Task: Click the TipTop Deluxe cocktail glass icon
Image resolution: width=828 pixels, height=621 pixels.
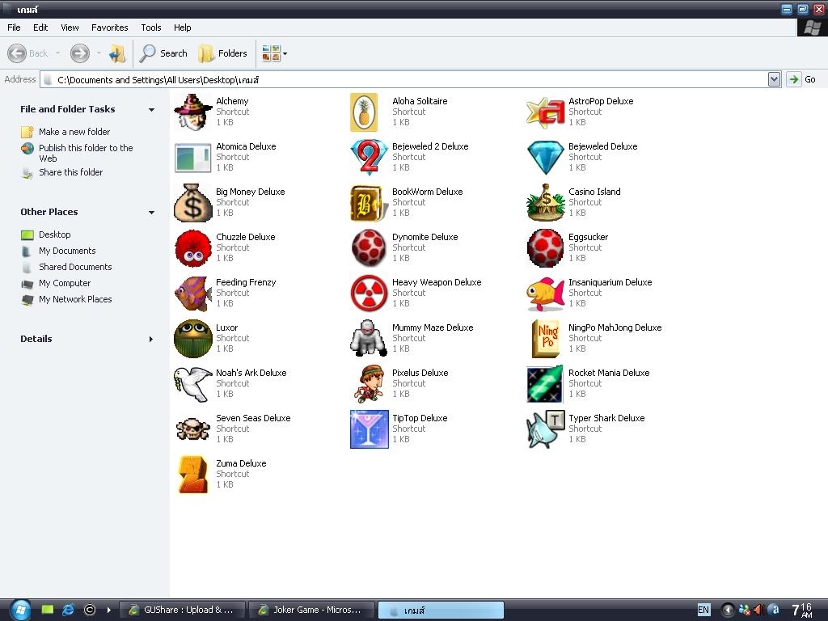Action: click(x=369, y=430)
